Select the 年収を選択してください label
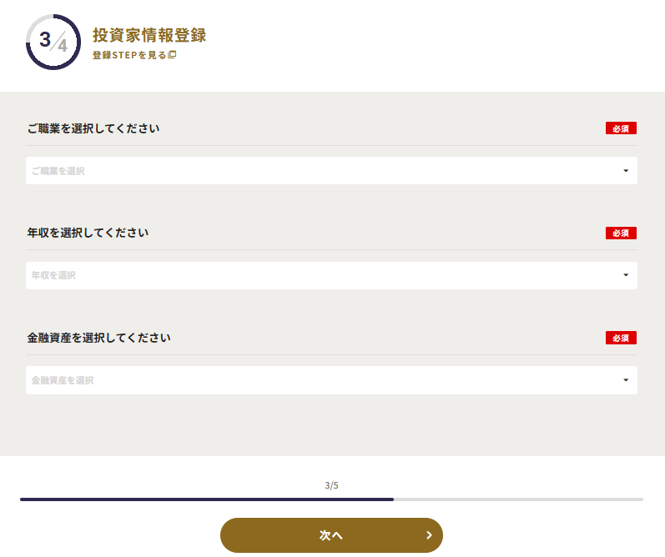The height and width of the screenshot is (557, 665). pyautogui.click(x=88, y=233)
